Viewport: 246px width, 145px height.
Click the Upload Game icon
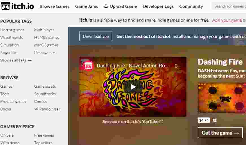point(106,6)
